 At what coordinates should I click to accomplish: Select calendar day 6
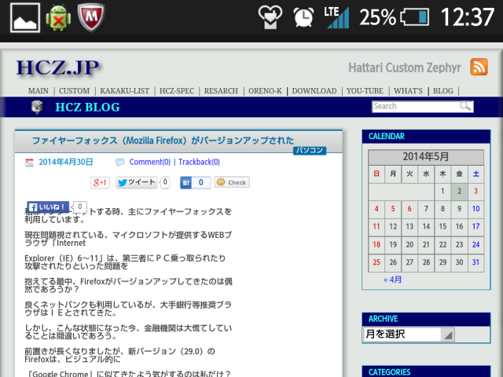(409, 209)
